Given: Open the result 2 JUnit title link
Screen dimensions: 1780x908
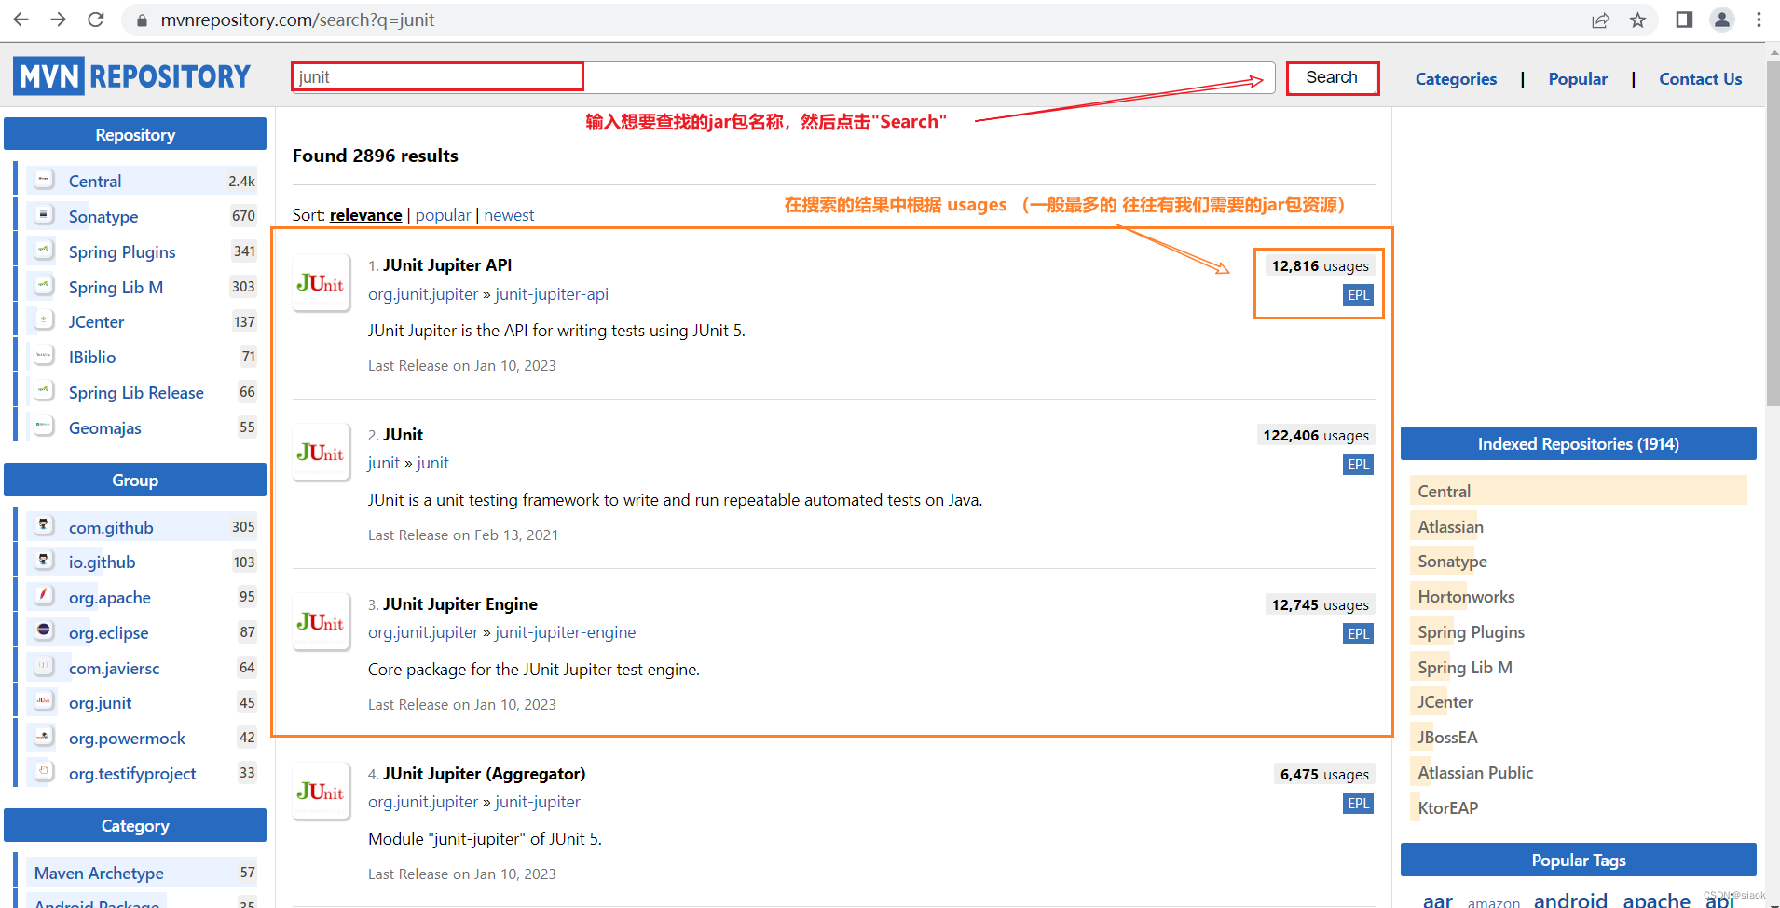Looking at the screenshot, I should 403,435.
